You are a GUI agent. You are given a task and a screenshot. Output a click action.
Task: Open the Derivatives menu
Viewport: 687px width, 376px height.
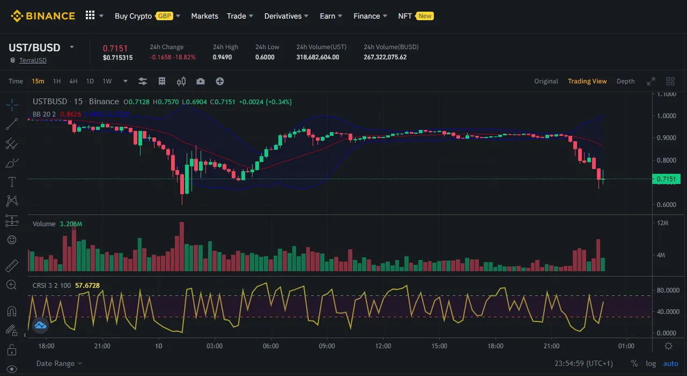286,16
